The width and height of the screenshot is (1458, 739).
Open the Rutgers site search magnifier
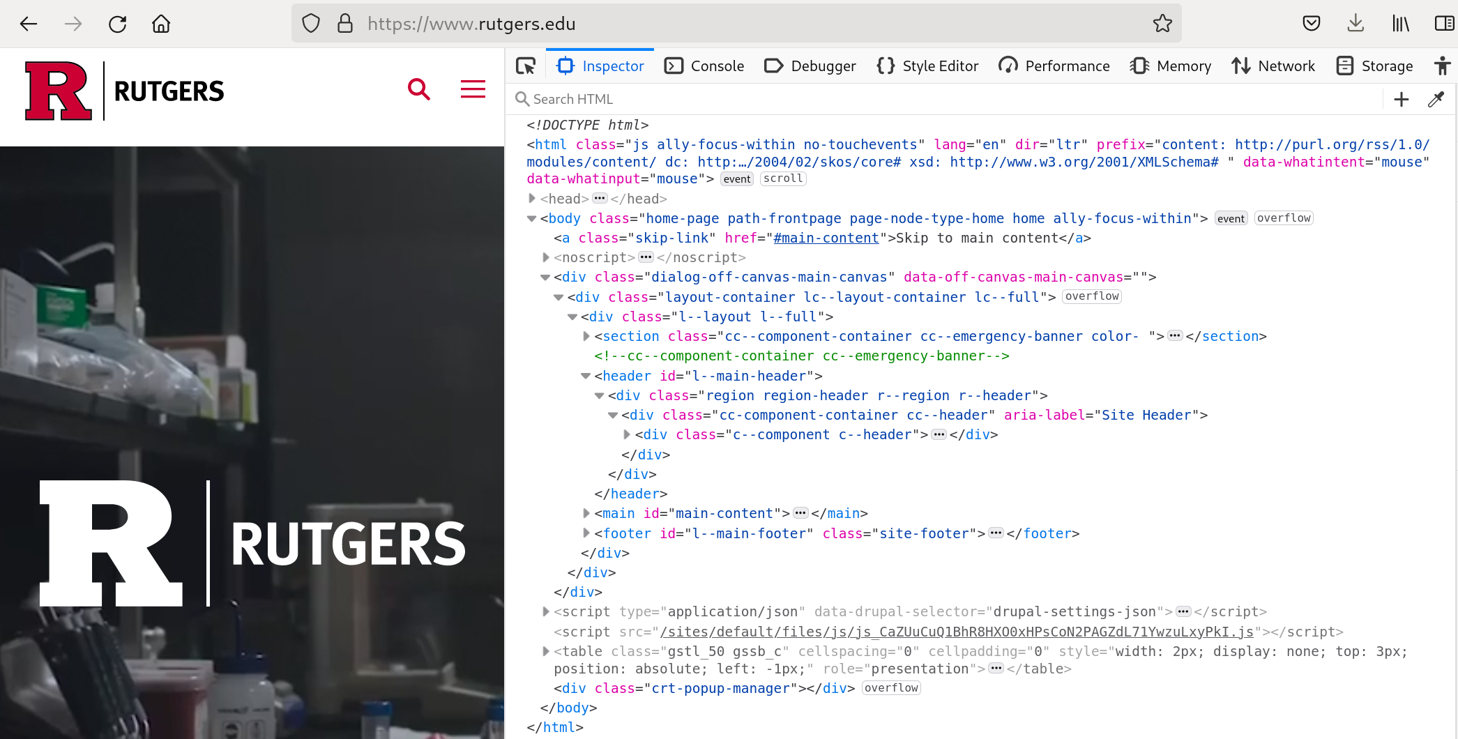(x=418, y=89)
